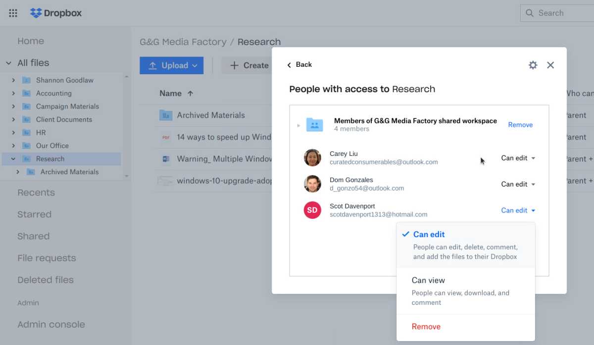The image size is (594, 345).
Task: Open the Admin console
Action: (50, 324)
